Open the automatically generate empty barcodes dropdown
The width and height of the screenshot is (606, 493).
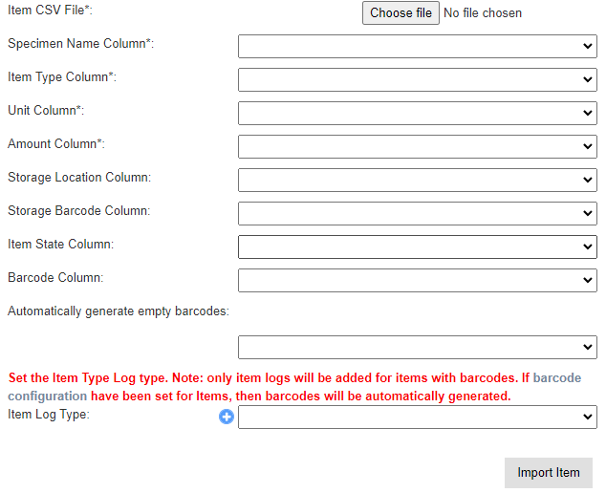(417, 347)
